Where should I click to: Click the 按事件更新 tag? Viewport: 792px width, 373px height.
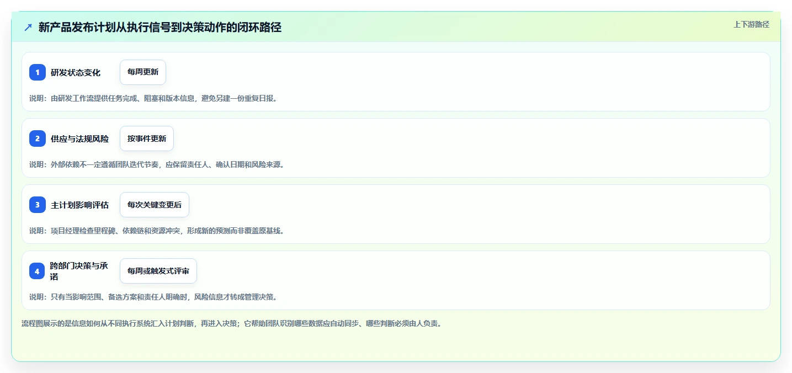click(x=147, y=138)
